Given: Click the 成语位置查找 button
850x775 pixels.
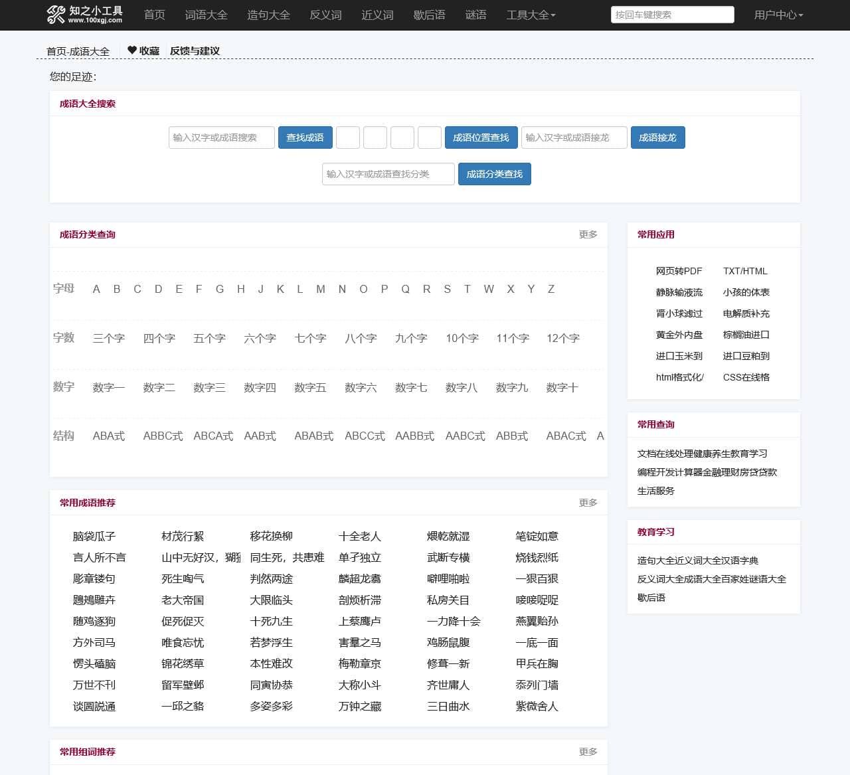Looking at the screenshot, I should [x=481, y=137].
